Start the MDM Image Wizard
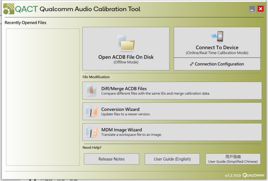This screenshot has height=181, width=268. (x=172, y=132)
